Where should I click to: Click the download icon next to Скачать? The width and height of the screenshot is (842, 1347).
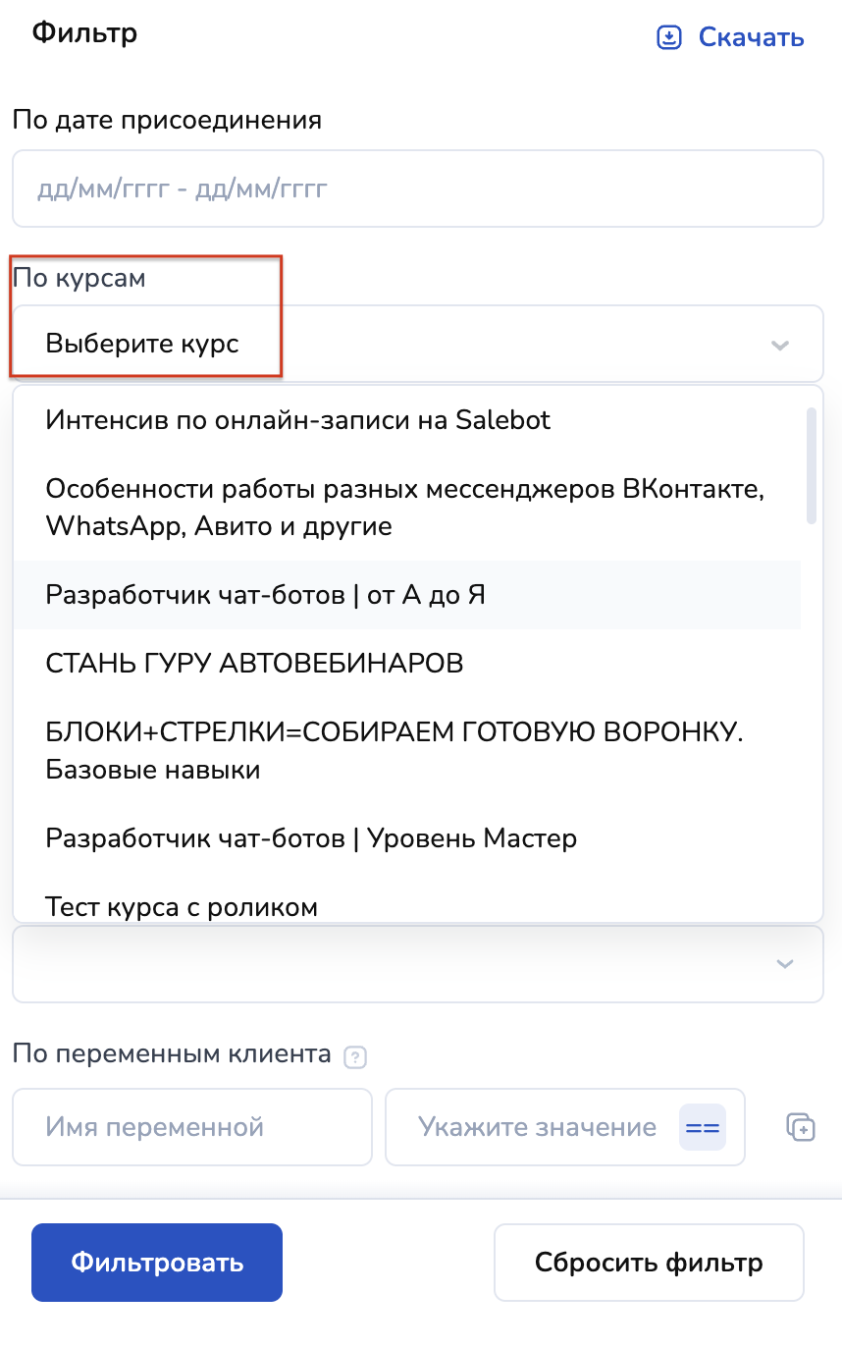(x=668, y=38)
